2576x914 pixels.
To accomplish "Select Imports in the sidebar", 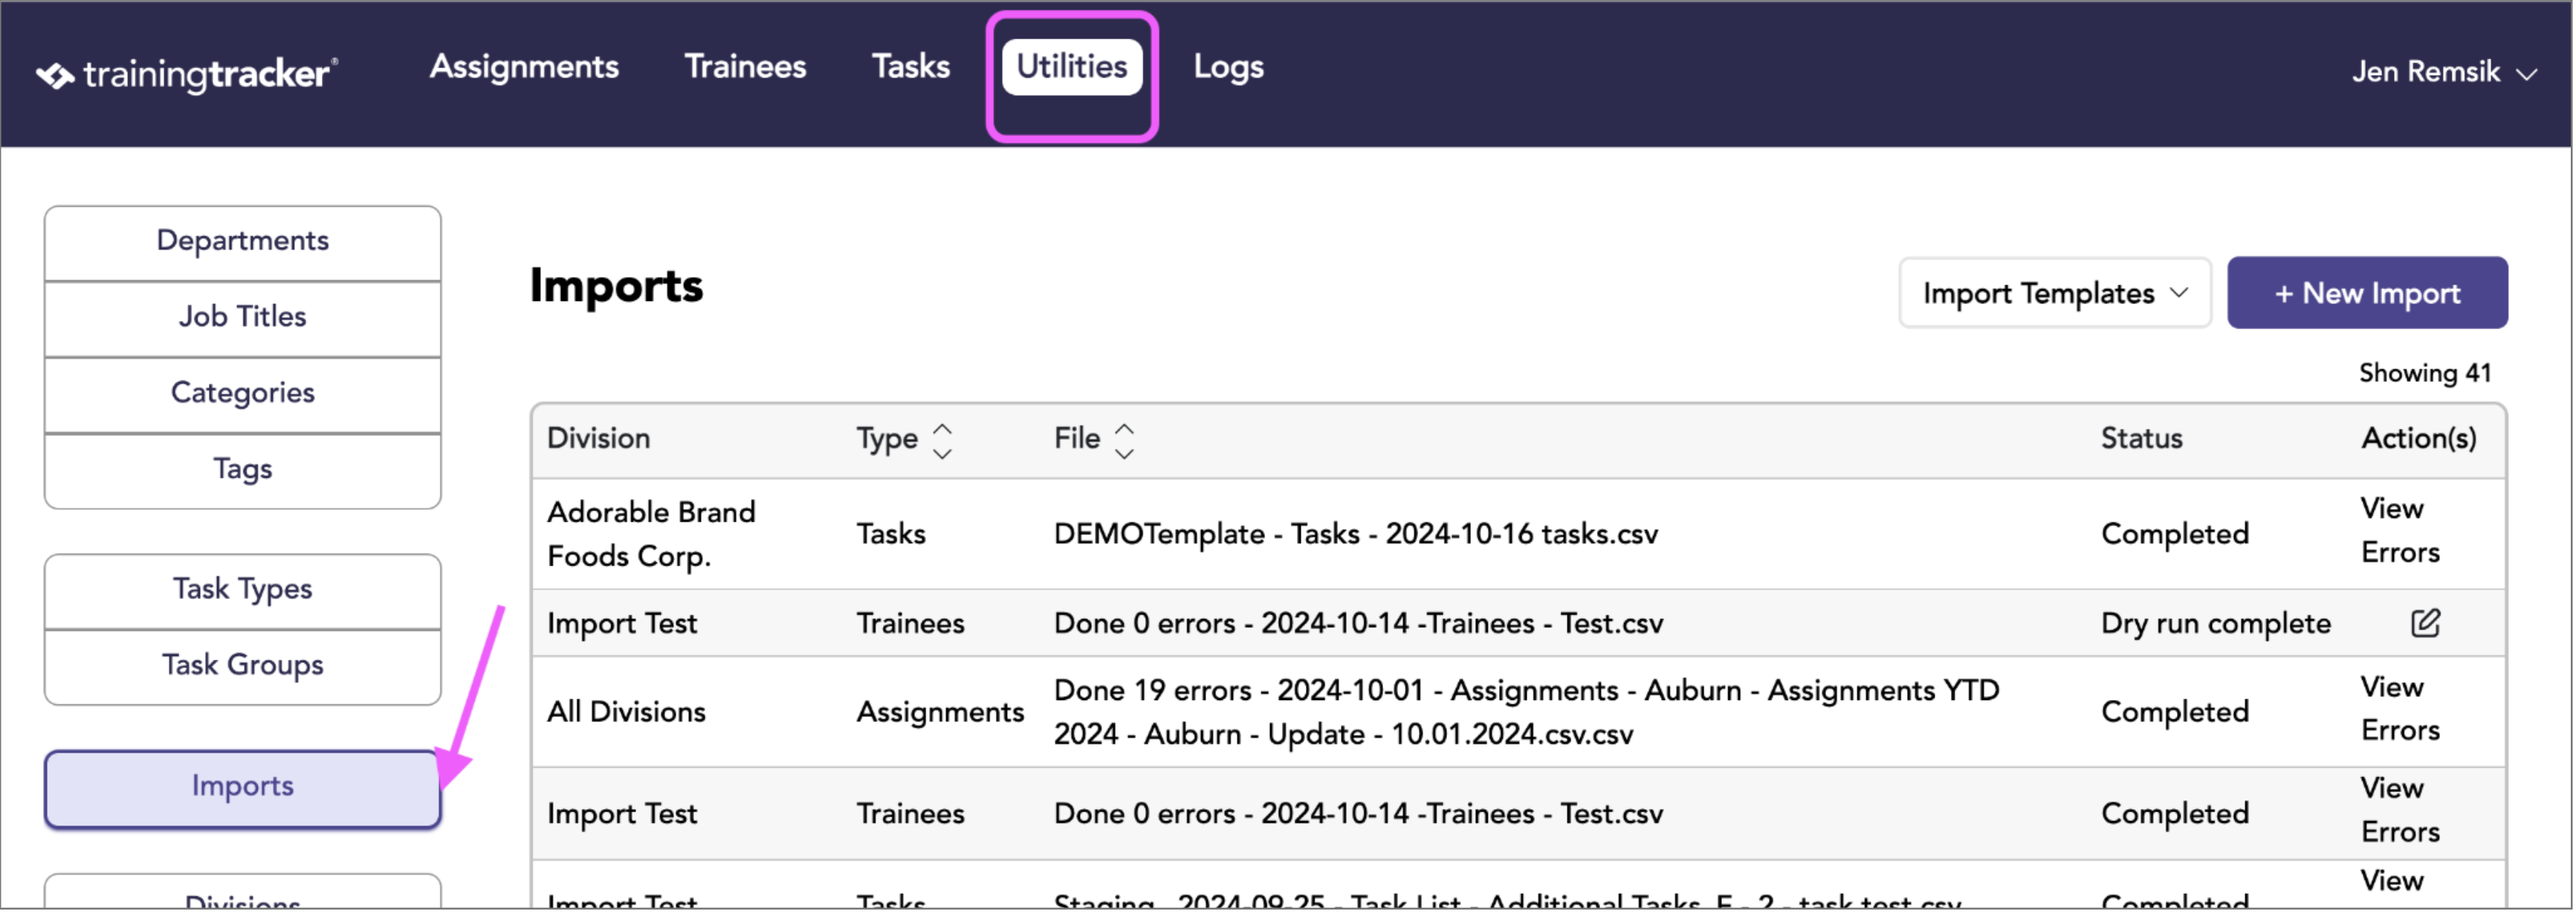I will tap(242, 788).
